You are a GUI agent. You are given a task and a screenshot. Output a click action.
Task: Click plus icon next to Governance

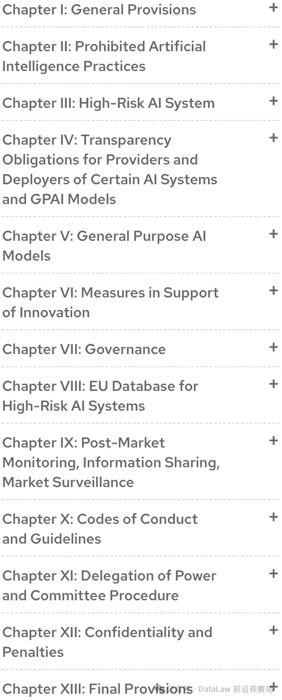[273, 347]
